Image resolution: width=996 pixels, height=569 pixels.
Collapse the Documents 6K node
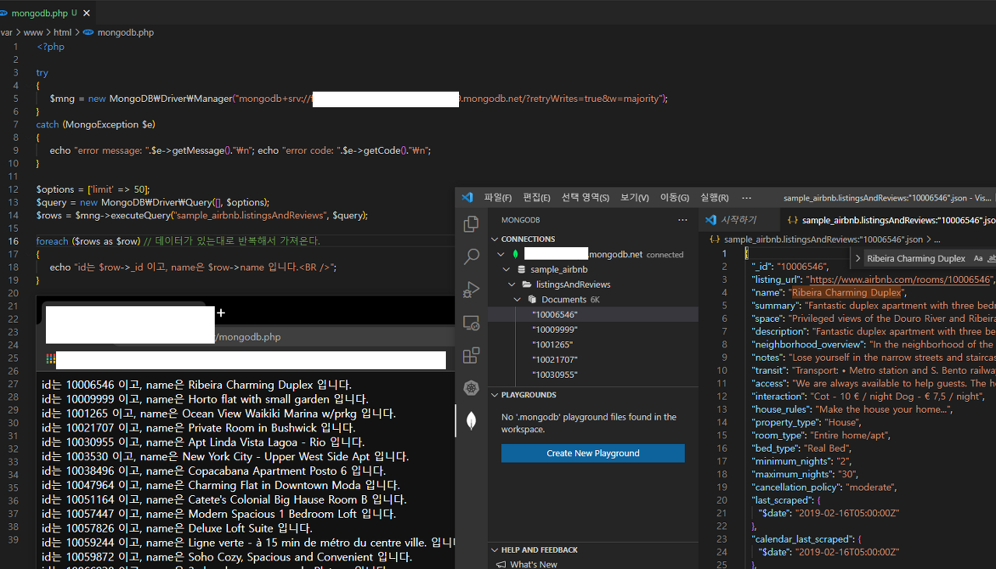coord(518,299)
